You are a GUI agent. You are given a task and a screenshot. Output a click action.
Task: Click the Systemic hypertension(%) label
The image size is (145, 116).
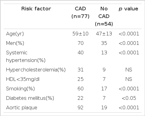26,56
